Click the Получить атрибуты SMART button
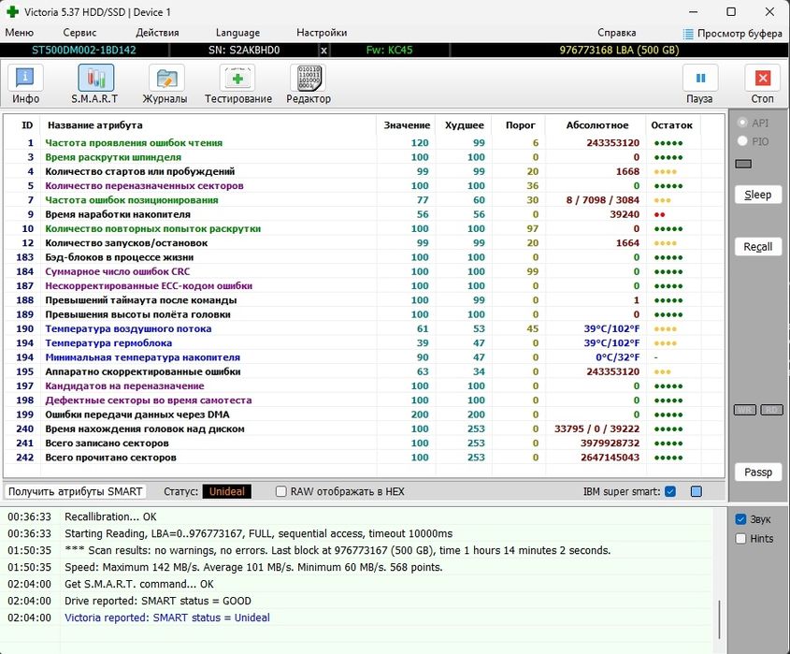 [x=75, y=491]
